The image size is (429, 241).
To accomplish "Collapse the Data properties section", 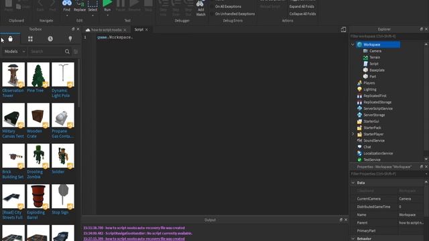I will click(353, 183).
